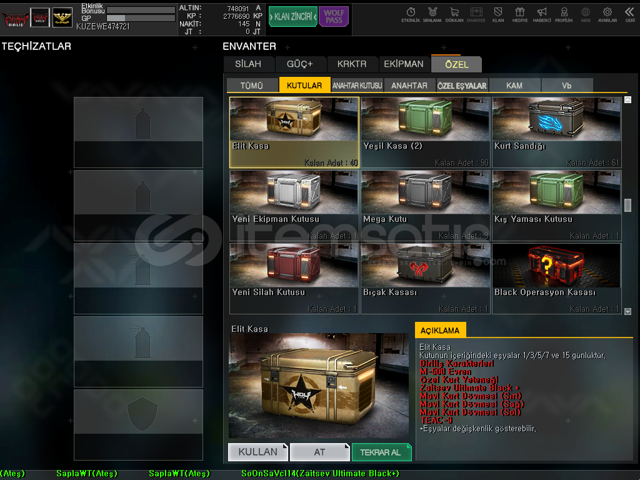
Task: Click the large Elit Kasa preview image
Action: pyautogui.click(x=319, y=386)
